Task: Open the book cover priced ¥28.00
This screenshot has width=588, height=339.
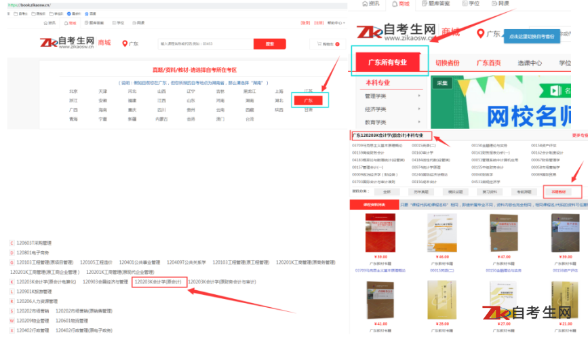Action: (442, 300)
